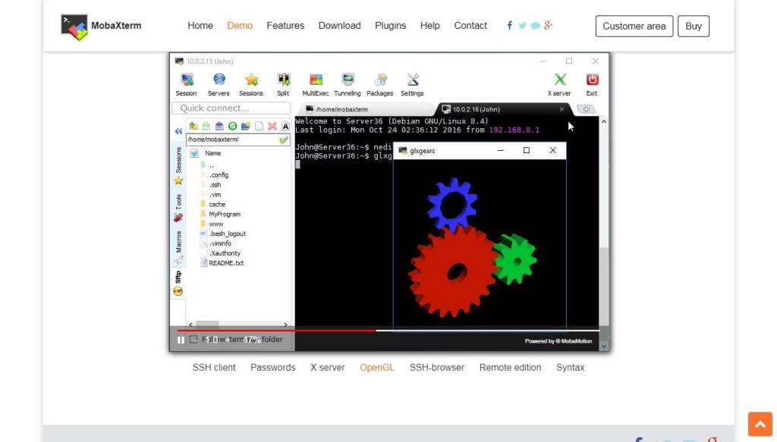Click the sftp upload file icon

point(219,126)
